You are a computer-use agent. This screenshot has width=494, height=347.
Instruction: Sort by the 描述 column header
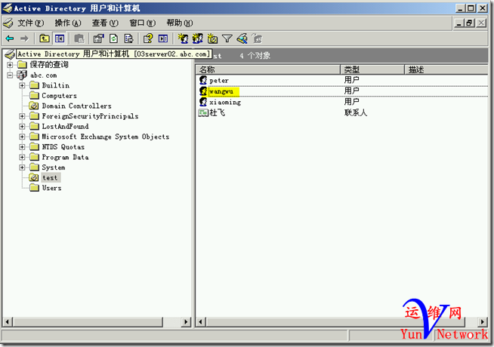point(446,69)
